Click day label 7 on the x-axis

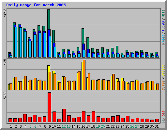point(40,126)
